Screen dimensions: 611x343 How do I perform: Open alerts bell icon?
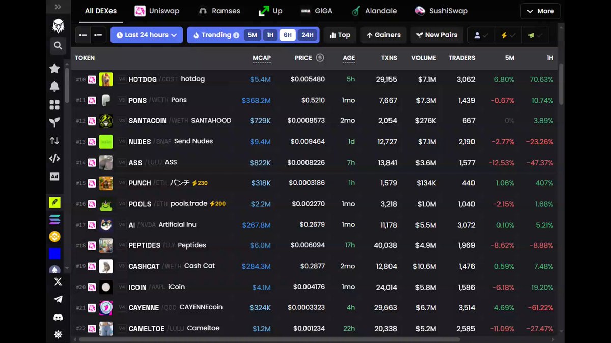coord(54,86)
